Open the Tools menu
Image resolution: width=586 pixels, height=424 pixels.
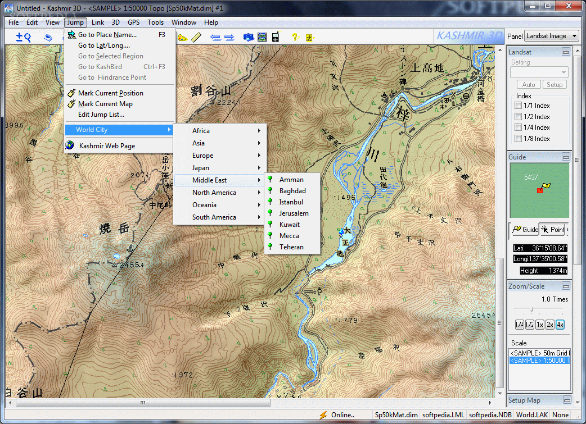155,22
